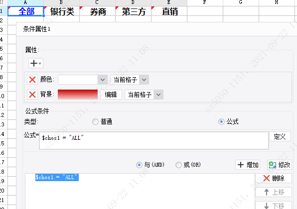Open the add property plus dropdown
This screenshot has height=209, width=297.
tap(36, 63)
